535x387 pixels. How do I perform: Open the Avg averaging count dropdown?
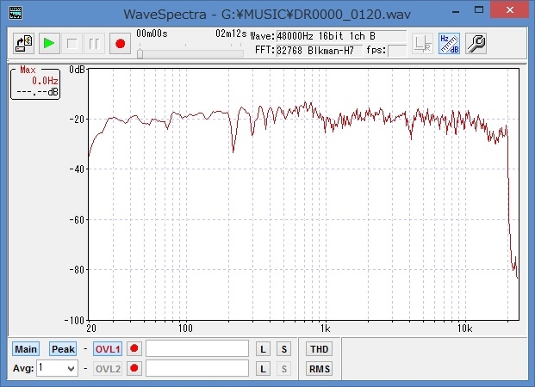(x=58, y=368)
